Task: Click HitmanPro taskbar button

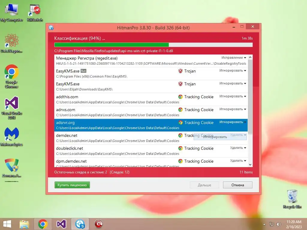Action: 80,224
